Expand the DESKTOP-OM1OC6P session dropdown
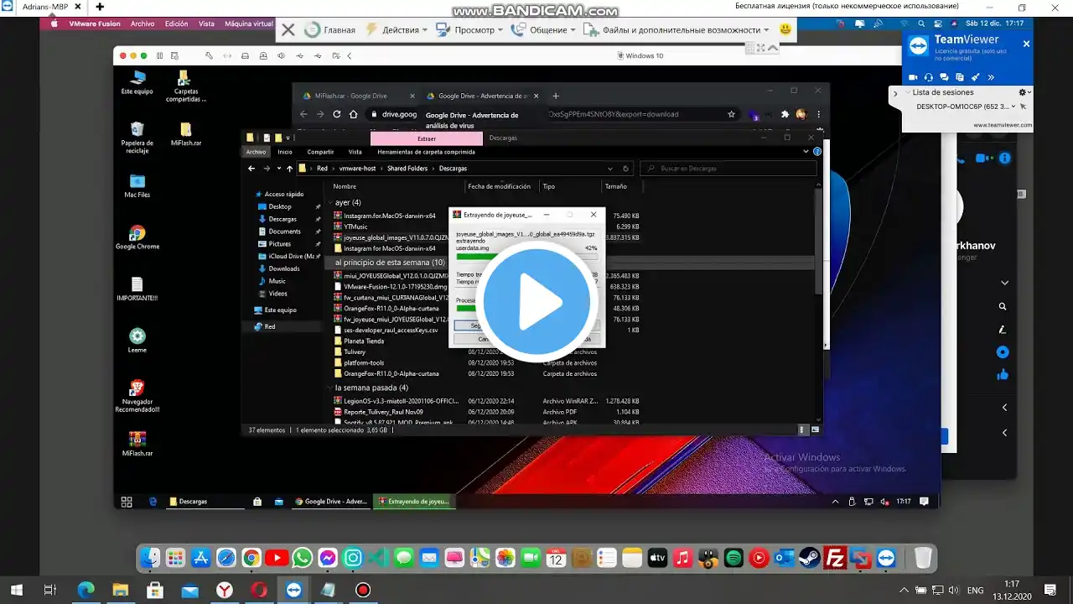 (1014, 107)
